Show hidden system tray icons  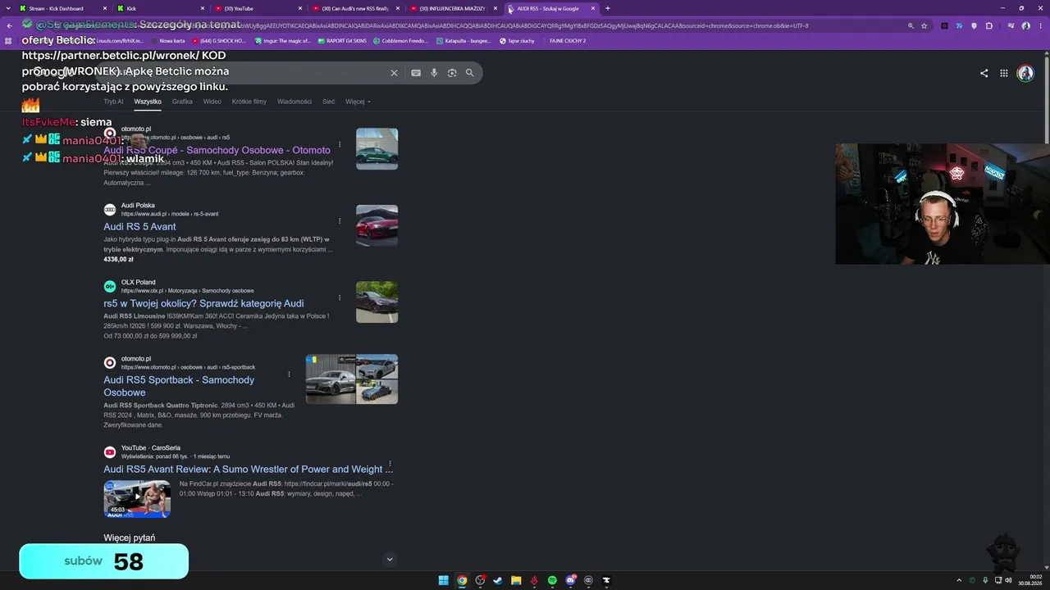pyautogui.click(x=957, y=580)
